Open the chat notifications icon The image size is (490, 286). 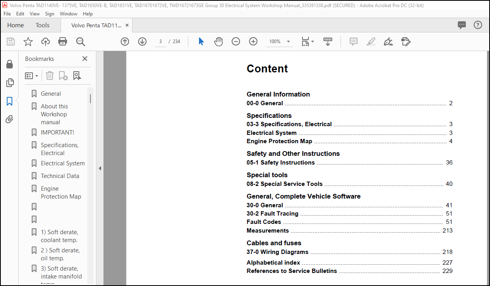tap(462, 25)
